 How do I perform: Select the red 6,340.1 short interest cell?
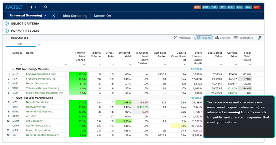coord(198,131)
